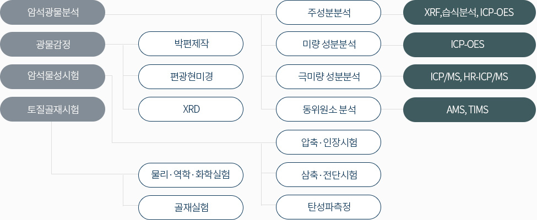The width and height of the screenshot is (537, 220).
Task: Click the 압축·인장시험 box
Action: tap(328, 142)
